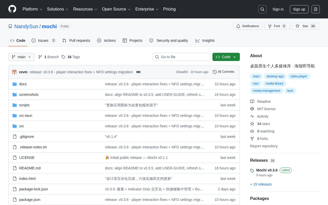Open the + 15 releases link

click(x=261, y=184)
